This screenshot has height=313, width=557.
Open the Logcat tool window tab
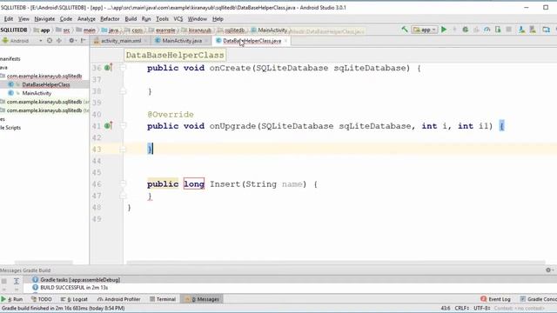click(x=74, y=299)
